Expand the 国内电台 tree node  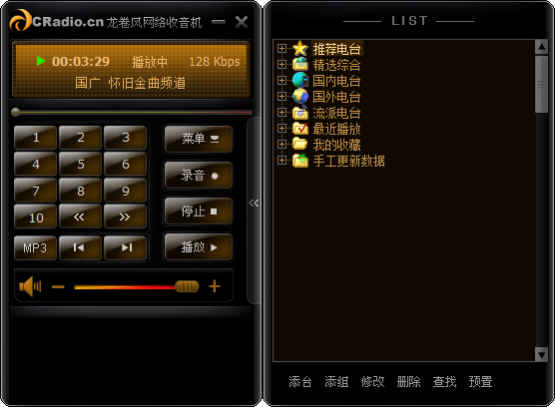(281, 80)
